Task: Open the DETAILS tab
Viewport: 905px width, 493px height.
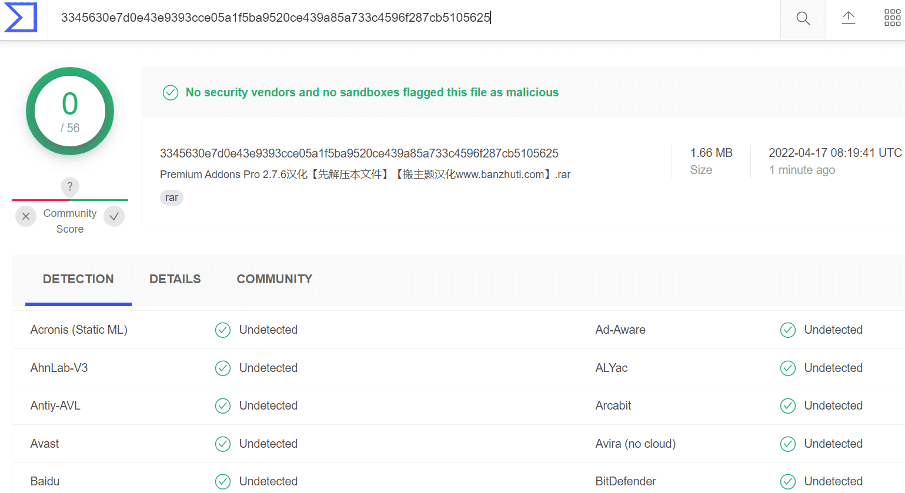Action: [175, 279]
